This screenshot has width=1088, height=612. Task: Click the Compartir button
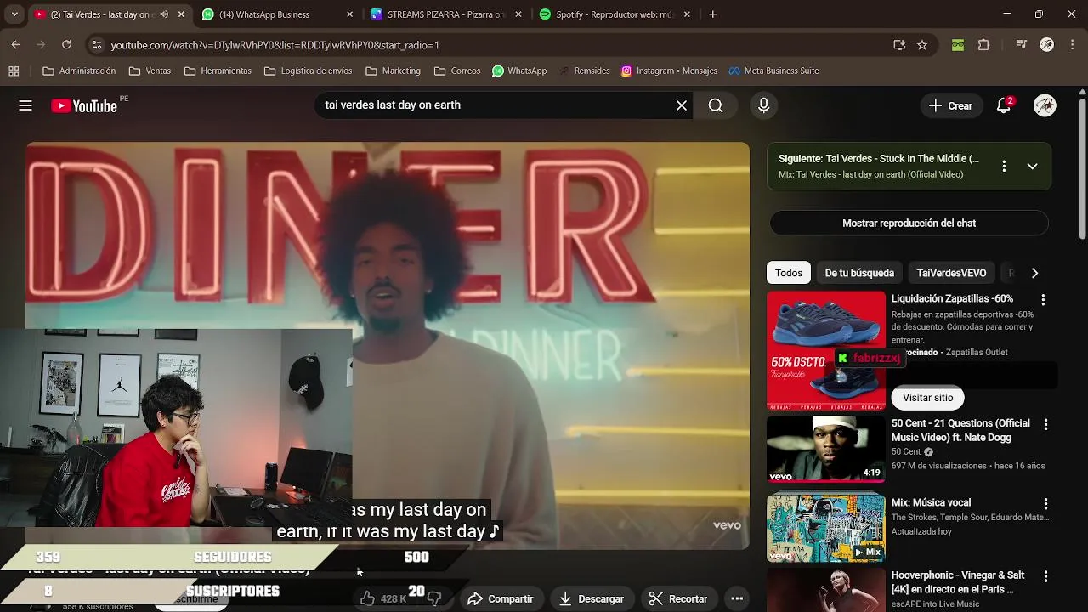pos(501,598)
